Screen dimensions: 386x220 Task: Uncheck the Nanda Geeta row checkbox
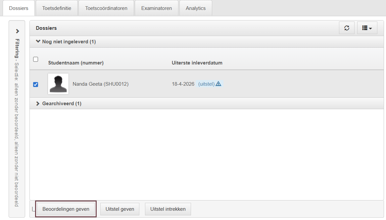(36, 84)
